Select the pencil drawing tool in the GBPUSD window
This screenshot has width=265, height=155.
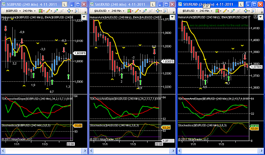49,11
